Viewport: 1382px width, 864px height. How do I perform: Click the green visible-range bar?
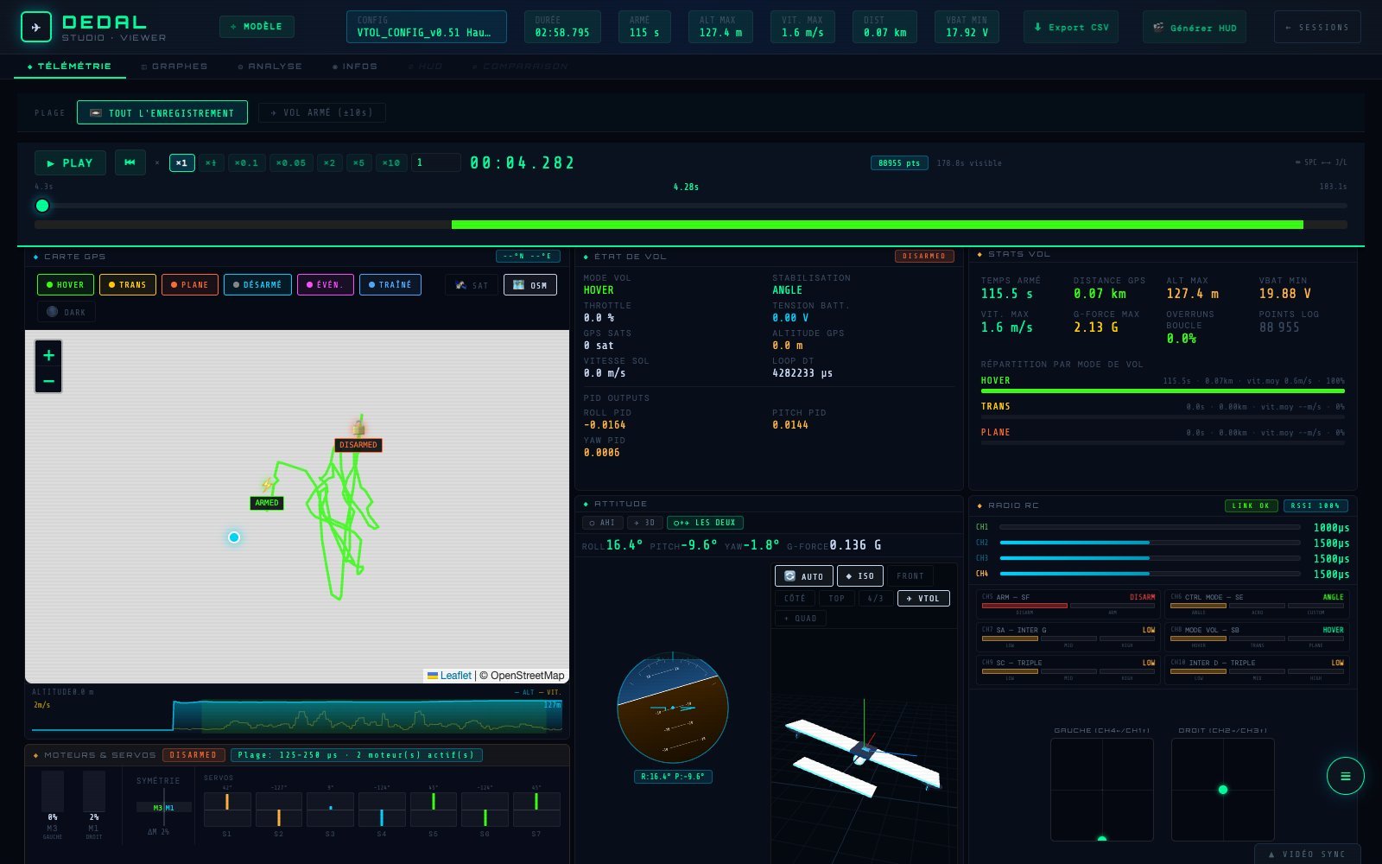click(877, 225)
